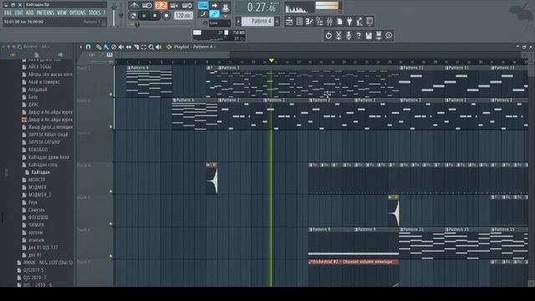
Task: Click the brush icon beside the link icon
Action: coord(203,14)
